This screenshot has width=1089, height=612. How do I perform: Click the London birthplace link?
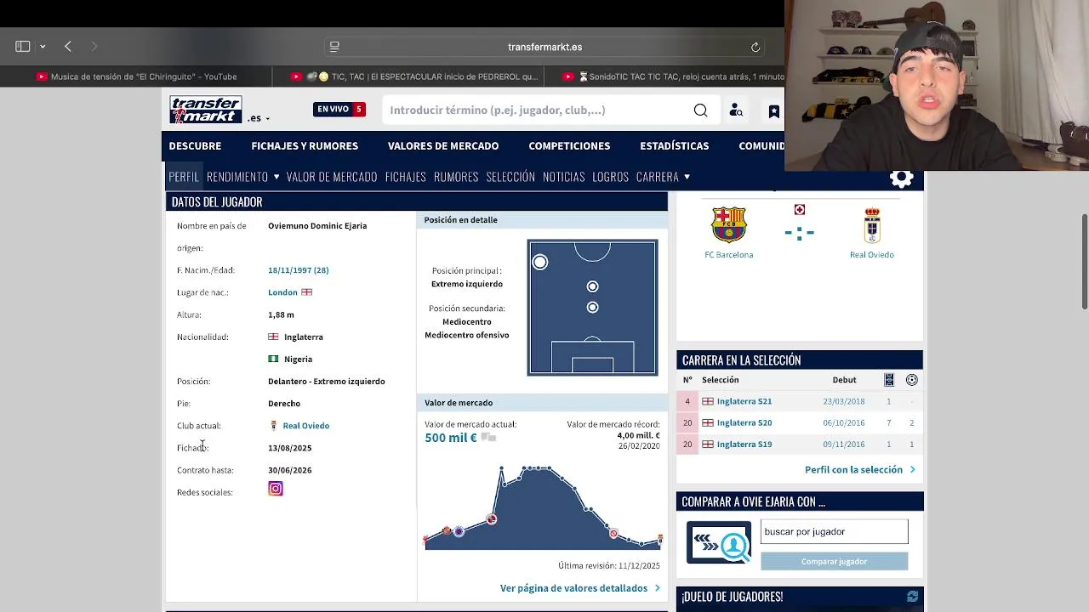click(x=282, y=292)
